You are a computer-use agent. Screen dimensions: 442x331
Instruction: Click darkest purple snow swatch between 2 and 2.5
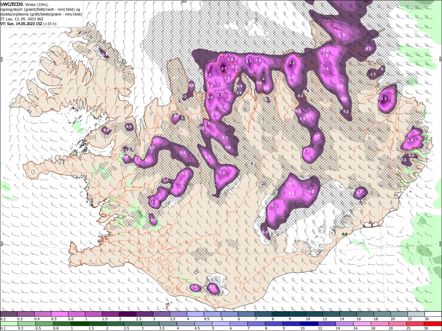pyautogui.click(x=127, y=314)
